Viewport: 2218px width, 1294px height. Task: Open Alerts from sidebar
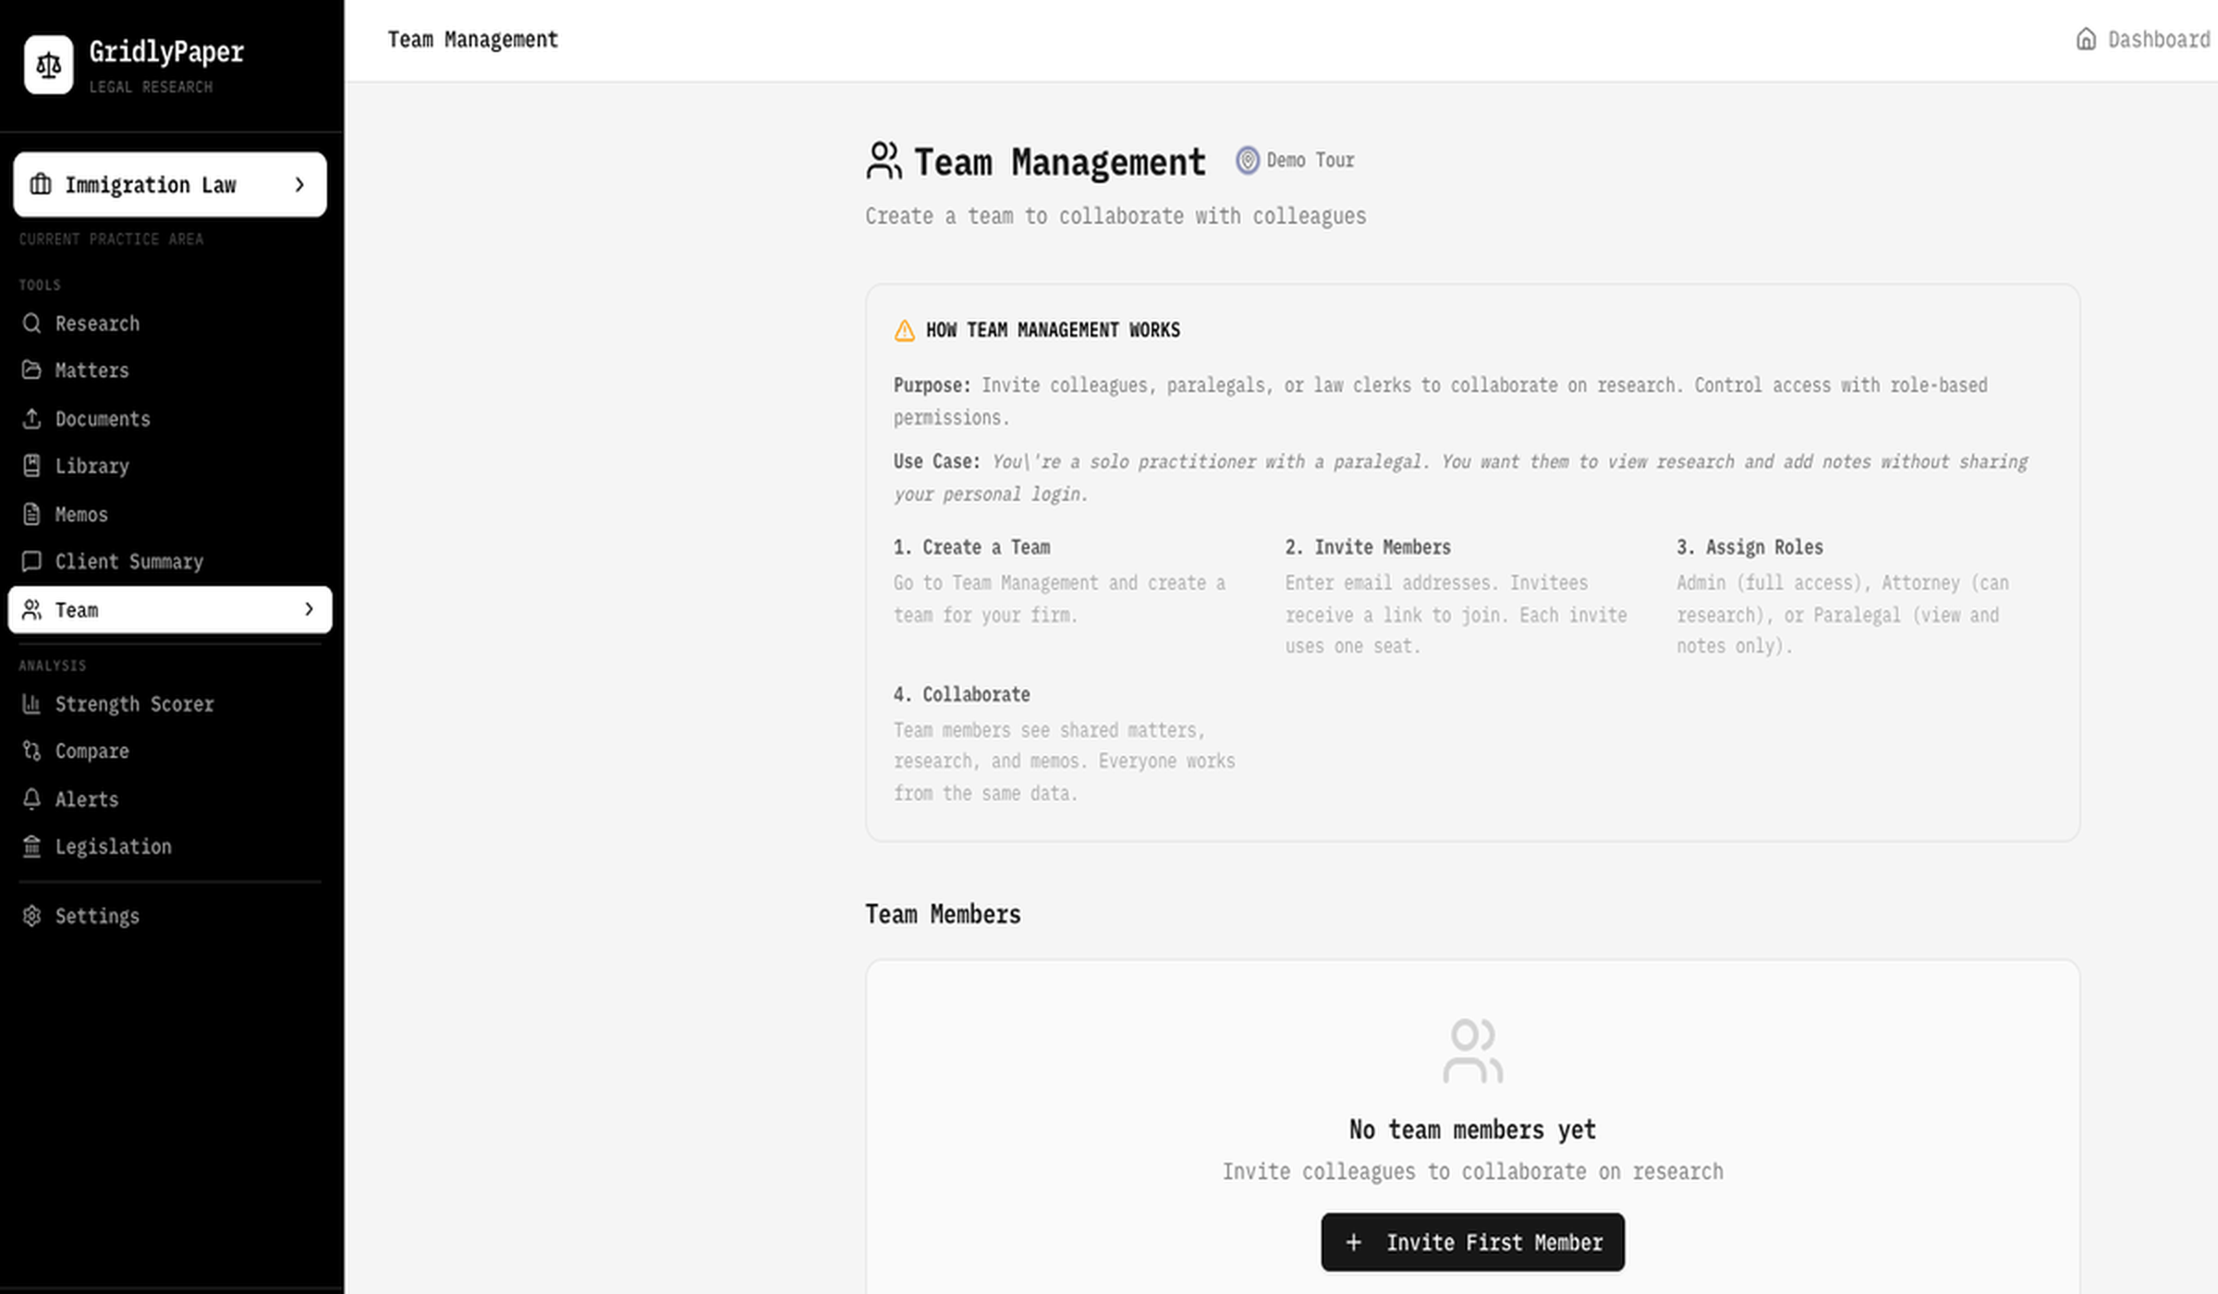click(x=170, y=800)
